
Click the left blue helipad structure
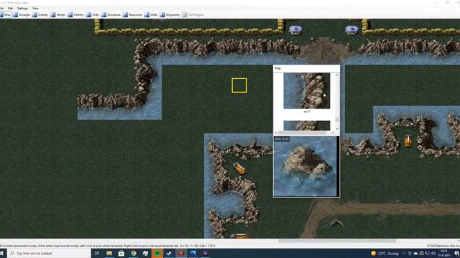295,29
